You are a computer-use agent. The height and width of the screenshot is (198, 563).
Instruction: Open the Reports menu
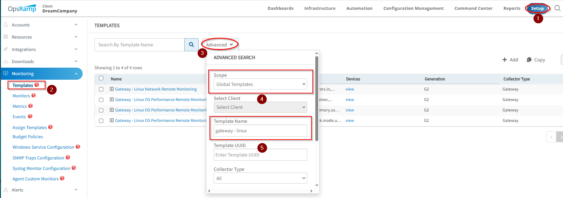coord(512,8)
